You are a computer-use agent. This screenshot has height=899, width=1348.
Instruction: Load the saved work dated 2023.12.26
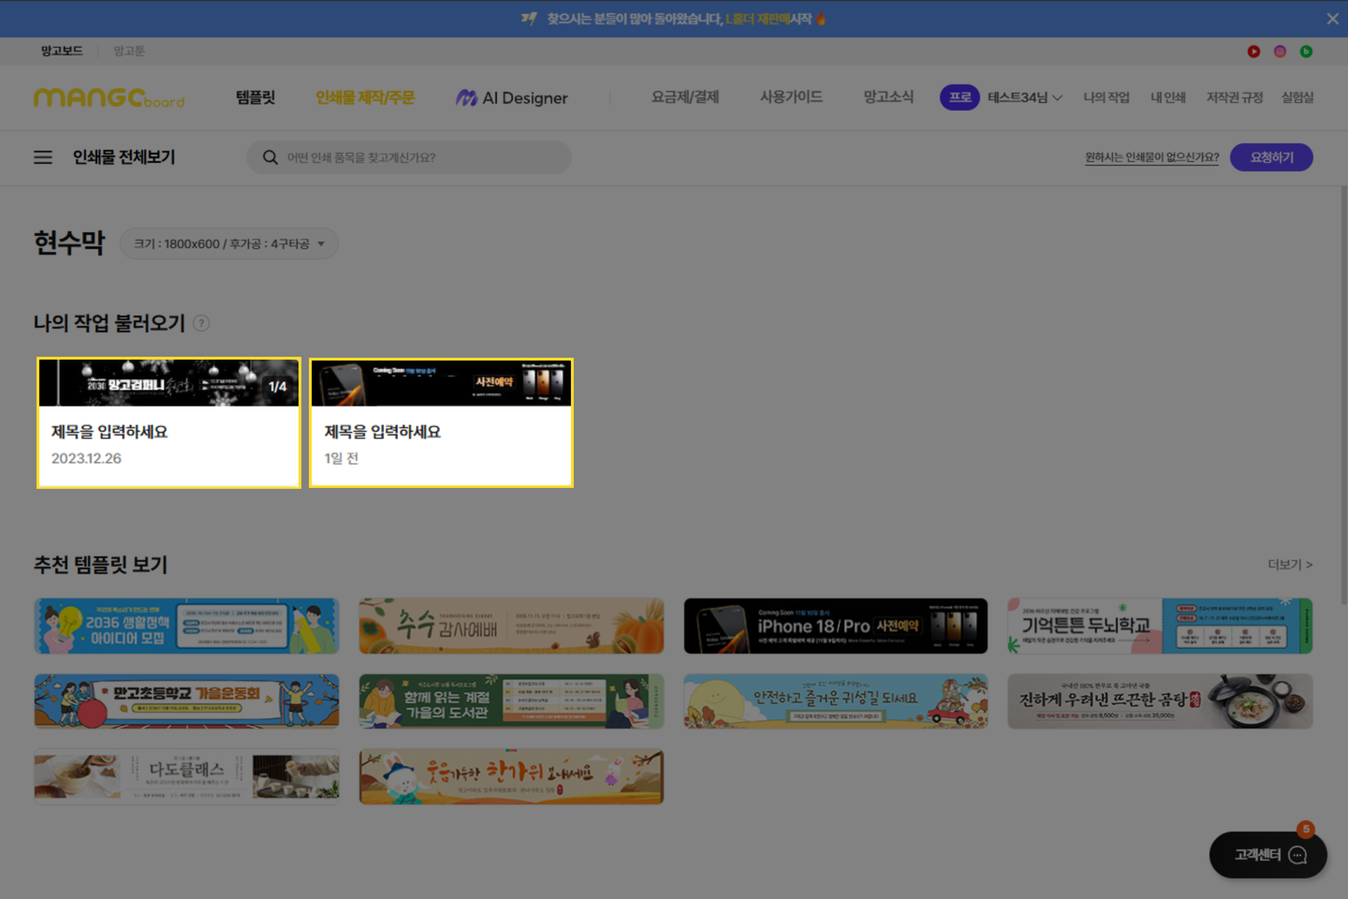pos(168,422)
